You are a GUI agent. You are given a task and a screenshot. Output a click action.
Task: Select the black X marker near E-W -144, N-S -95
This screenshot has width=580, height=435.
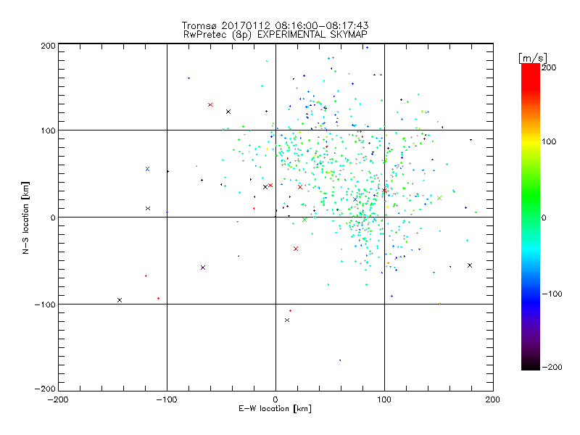click(120, 300)
